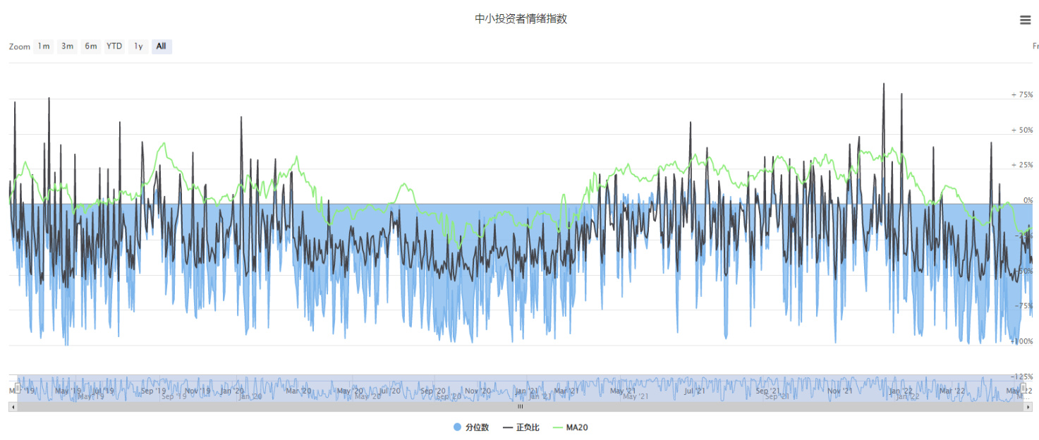Toggle the MA20 legend label
This screenshot has width=1039, height=440.
tap(577, 427)
